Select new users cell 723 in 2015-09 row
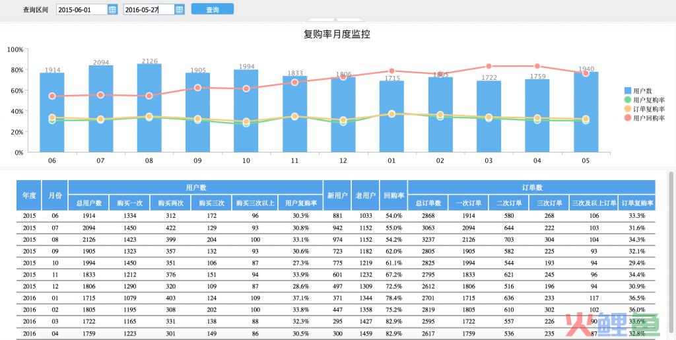The width and height of the screenshot is (676, 340). point(337,252)
